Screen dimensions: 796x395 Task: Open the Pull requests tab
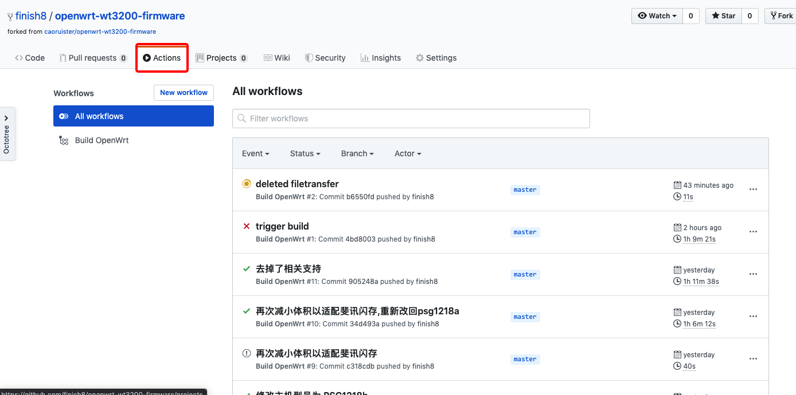[93, 58]
